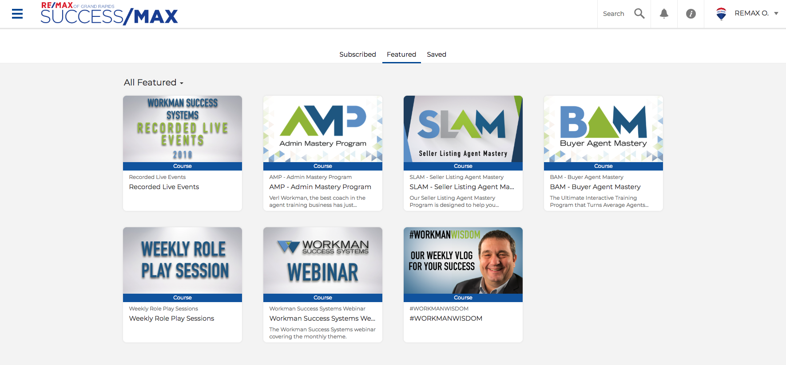The width and height of the screenshot is (786, 365).
Task: Open the #WORKMANWISDOM vlog thumbnail
Action: tap(463, 260)
